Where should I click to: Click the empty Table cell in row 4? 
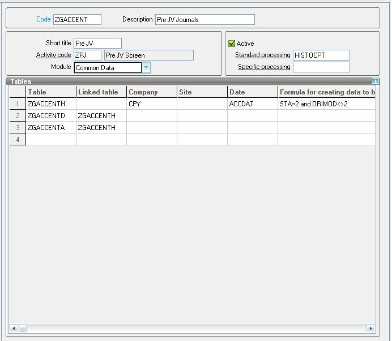coord(51,139)
